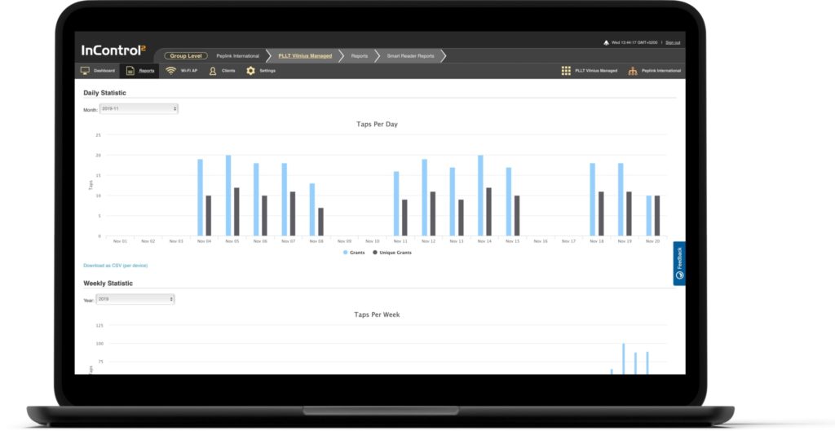Click the Sign out link

tap(673, 42)
